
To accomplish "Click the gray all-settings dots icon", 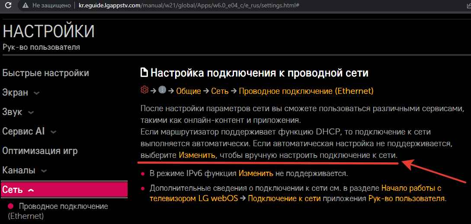I will [162, 90].
